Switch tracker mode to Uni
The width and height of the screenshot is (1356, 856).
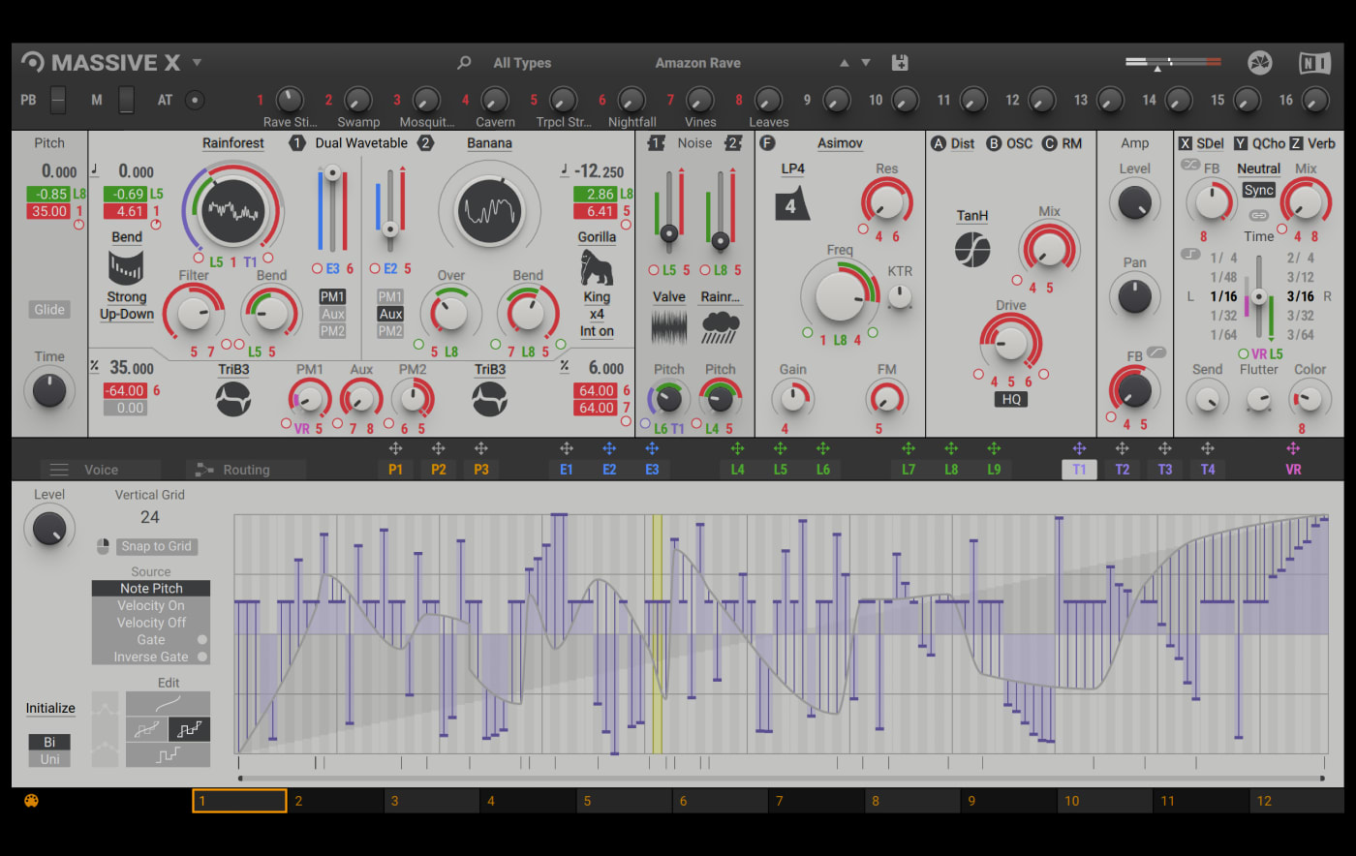pyautogui.click(x=49, y=759)
